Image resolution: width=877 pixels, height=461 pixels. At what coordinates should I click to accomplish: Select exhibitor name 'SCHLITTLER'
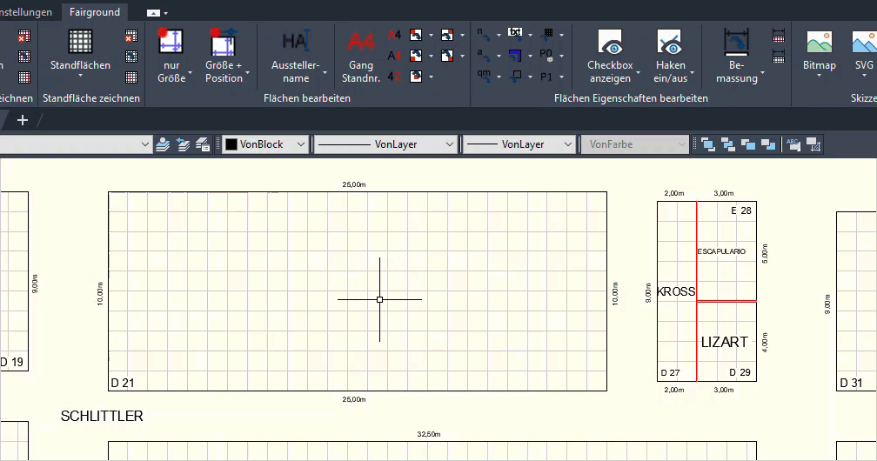click(102, 416)
